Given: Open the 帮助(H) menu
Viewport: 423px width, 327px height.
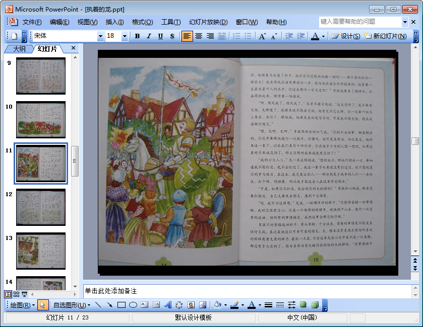Looking at the screenshot, I should [x=276, y=22].
